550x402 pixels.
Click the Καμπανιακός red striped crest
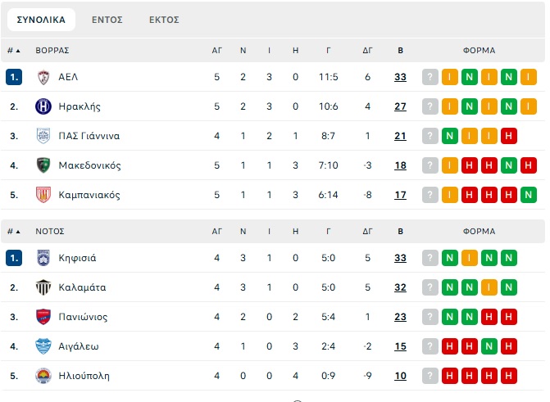tap(43, 195)
